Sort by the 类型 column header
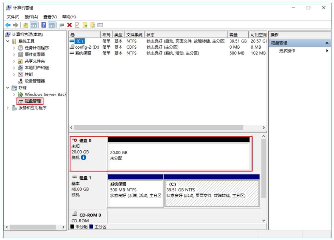The height and width of the screenshot is (240, 334). click(118, 35)
